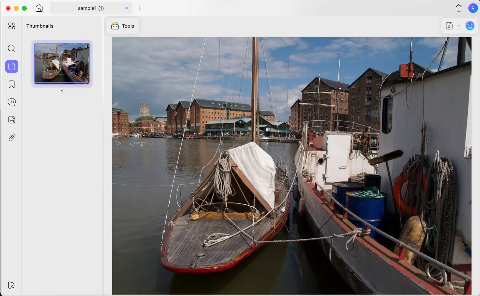Click the page icon below the comments icon
The height and width of the screenshot is (296, 480).
(12, 120)
